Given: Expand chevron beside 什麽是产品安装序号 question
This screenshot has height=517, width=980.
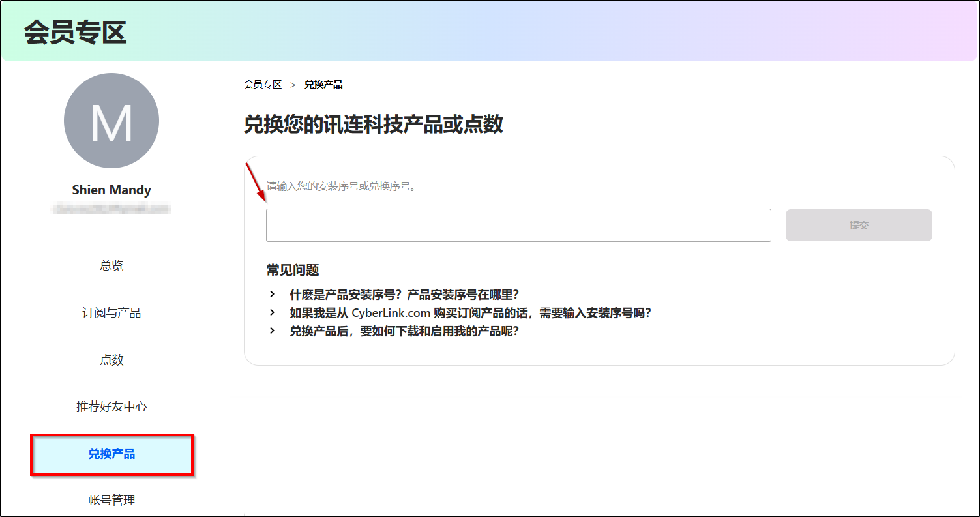Looking at the screenshot, I should (273, 294).
